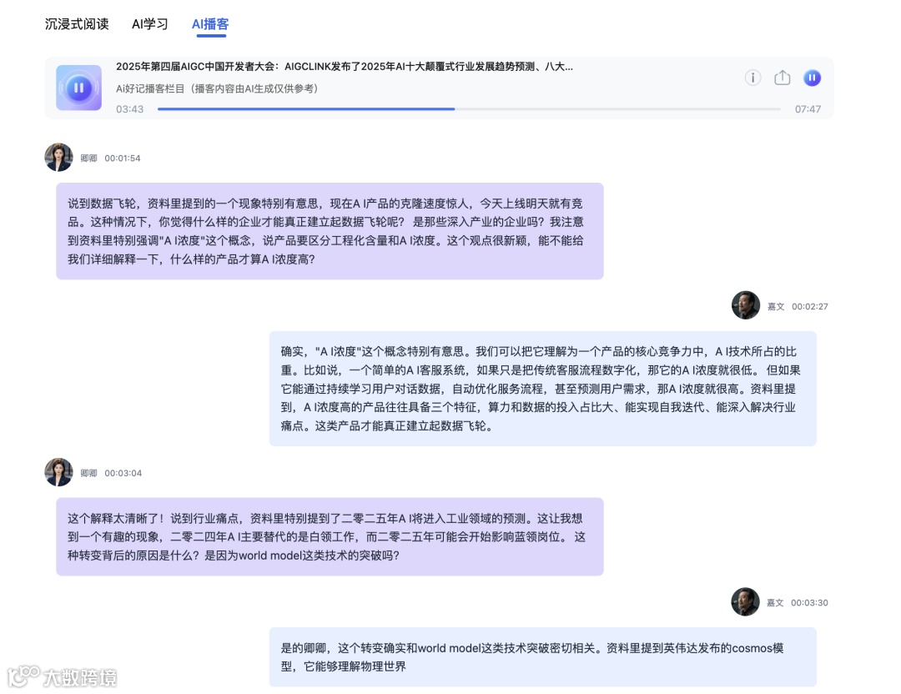This screenshot has height=694, width=901.
Task: Jump to timestamp 00:03:04
Action: click(x=123, y=473)
